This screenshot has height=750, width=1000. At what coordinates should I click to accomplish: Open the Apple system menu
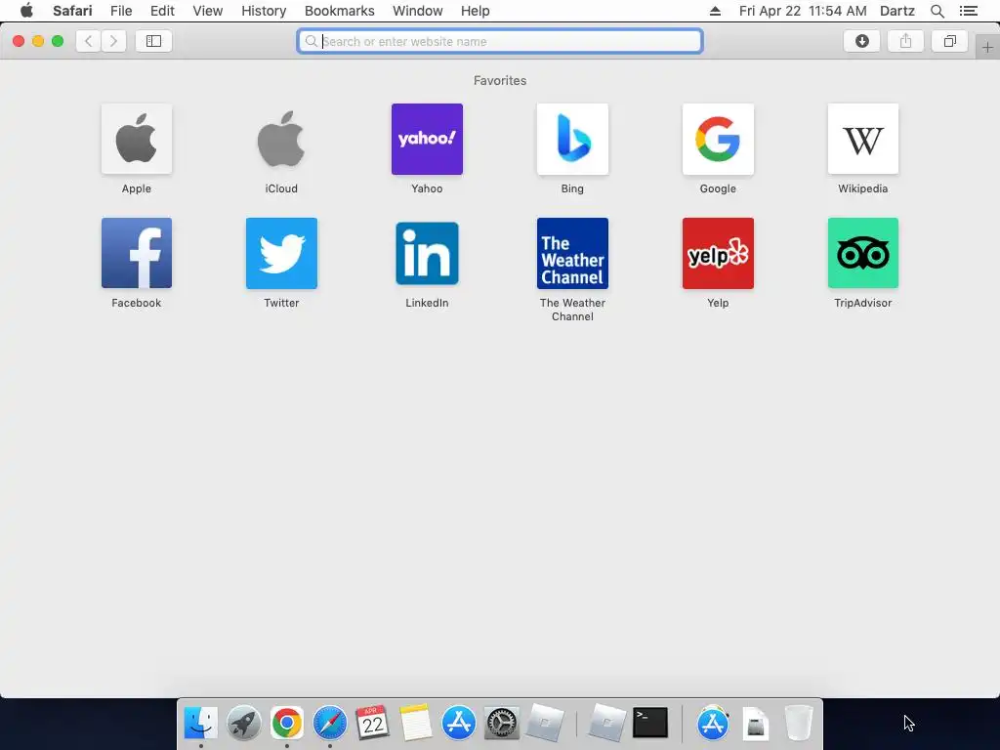point(26,11)
